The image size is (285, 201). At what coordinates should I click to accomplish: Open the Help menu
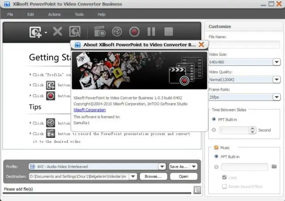point(102,14)
